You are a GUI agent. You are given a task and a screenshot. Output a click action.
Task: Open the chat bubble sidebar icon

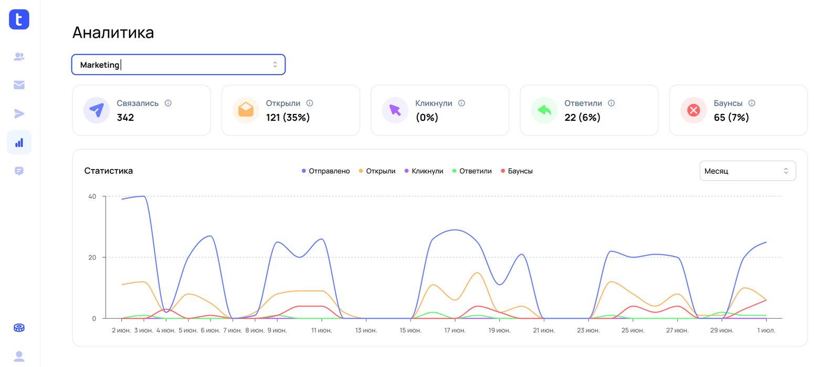point(19,171)
